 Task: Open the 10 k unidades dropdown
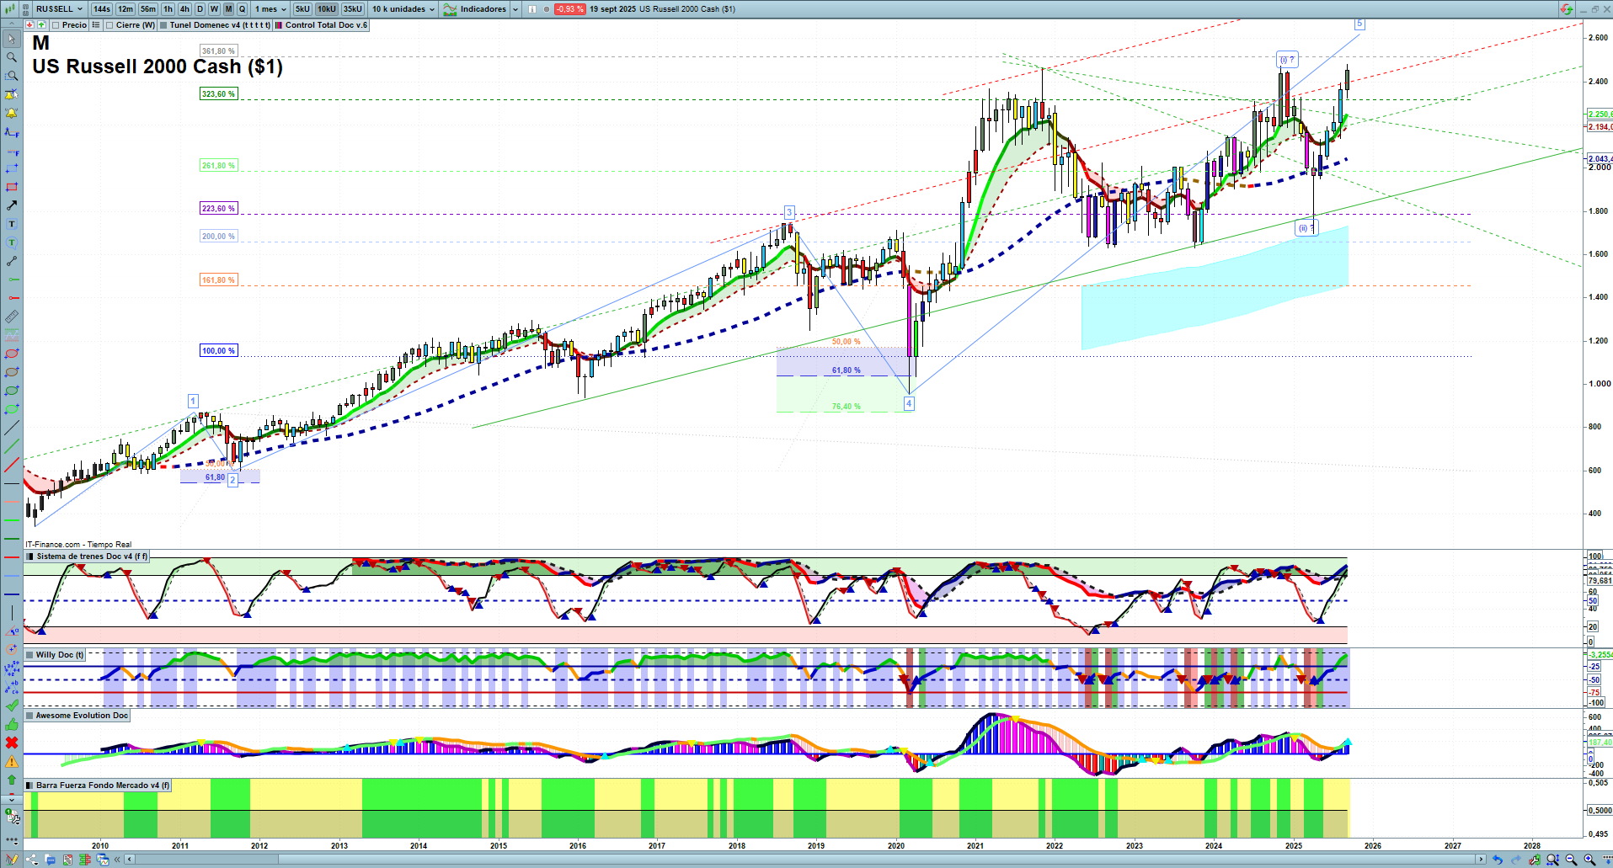(x=403, y=9)
